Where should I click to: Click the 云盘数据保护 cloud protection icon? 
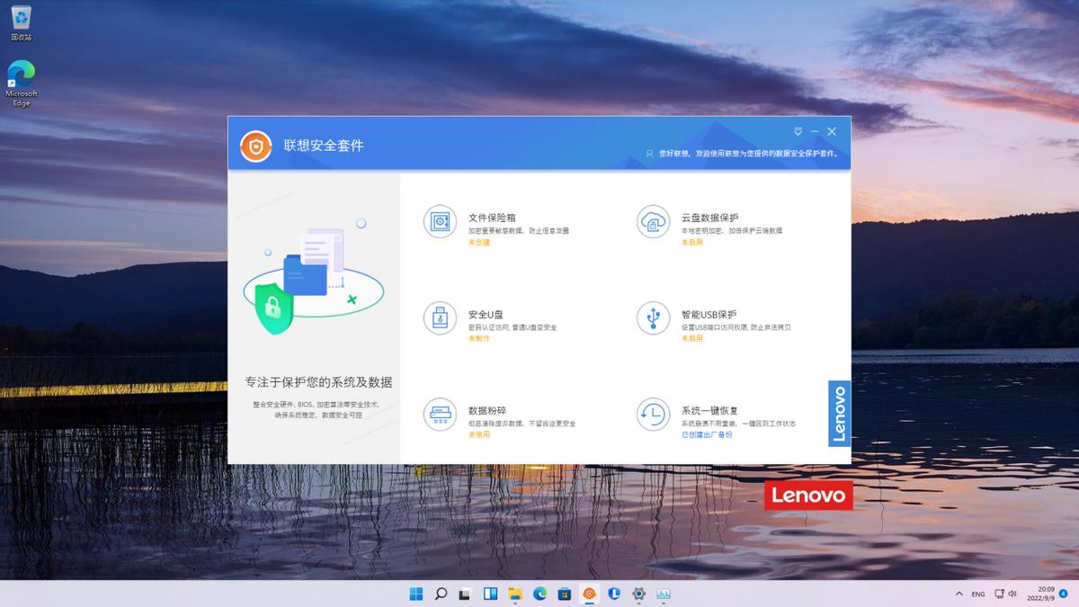[653, 221]
